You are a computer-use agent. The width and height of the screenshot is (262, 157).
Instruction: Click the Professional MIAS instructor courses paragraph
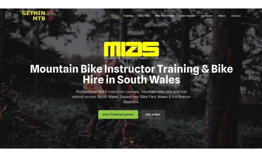pos(131,96)
